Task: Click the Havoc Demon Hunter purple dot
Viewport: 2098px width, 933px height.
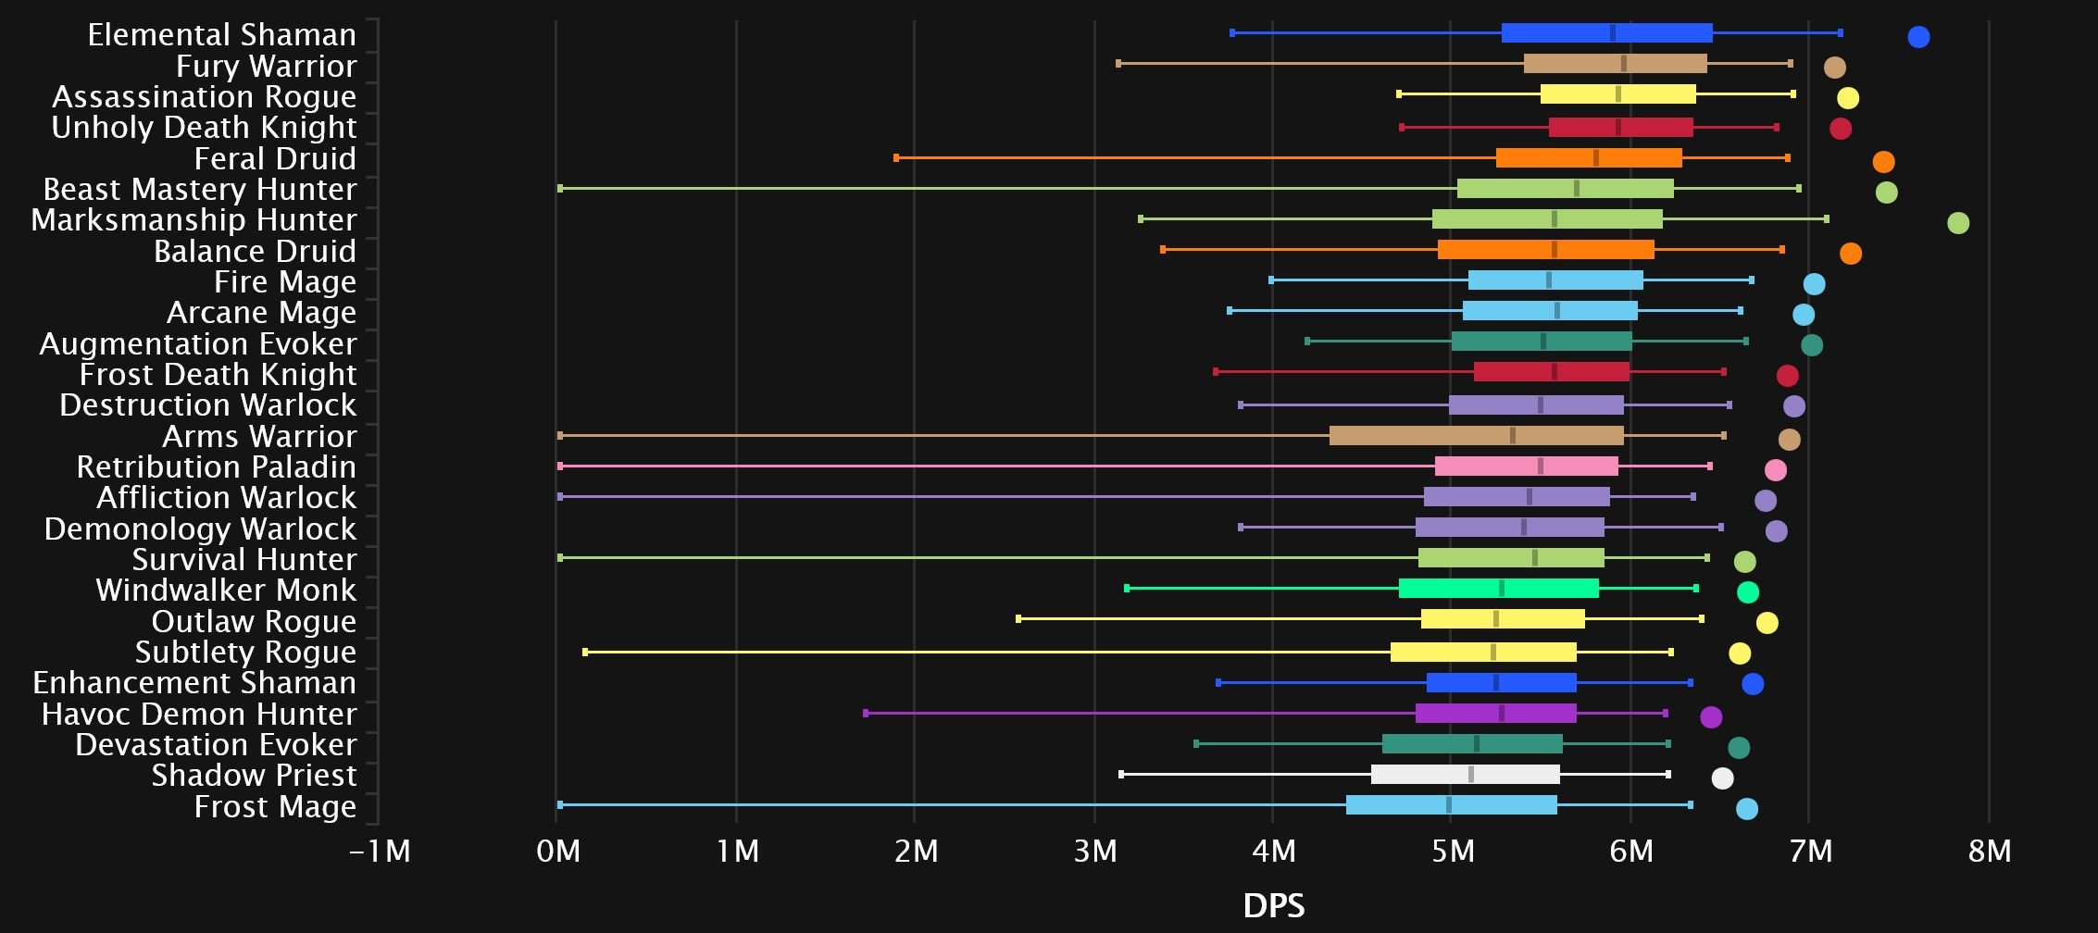Action: [1711, 717]
